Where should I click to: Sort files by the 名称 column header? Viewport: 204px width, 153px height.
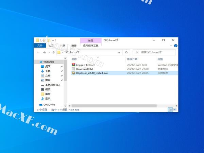pos(74,59)
